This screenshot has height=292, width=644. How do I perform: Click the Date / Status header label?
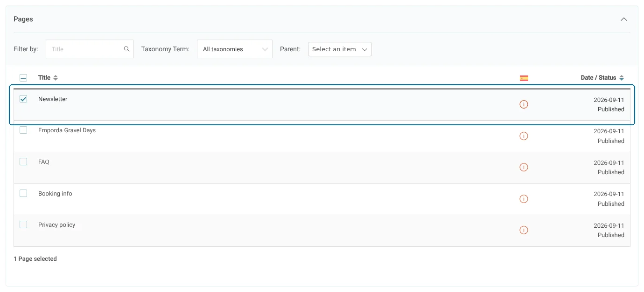[x=598, y=78]
